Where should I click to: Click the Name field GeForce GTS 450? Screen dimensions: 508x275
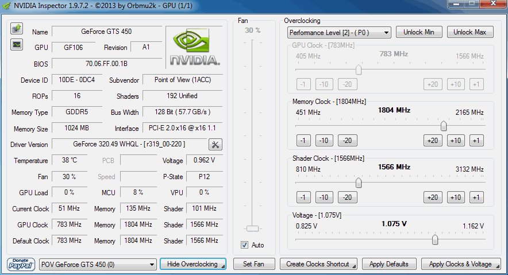106,32
